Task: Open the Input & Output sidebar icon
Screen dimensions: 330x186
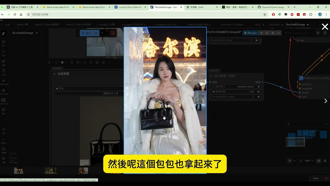Action: click(4, 91)
